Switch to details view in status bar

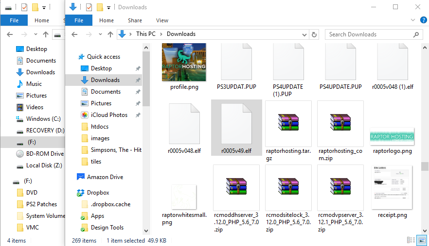tap(411, 240)
